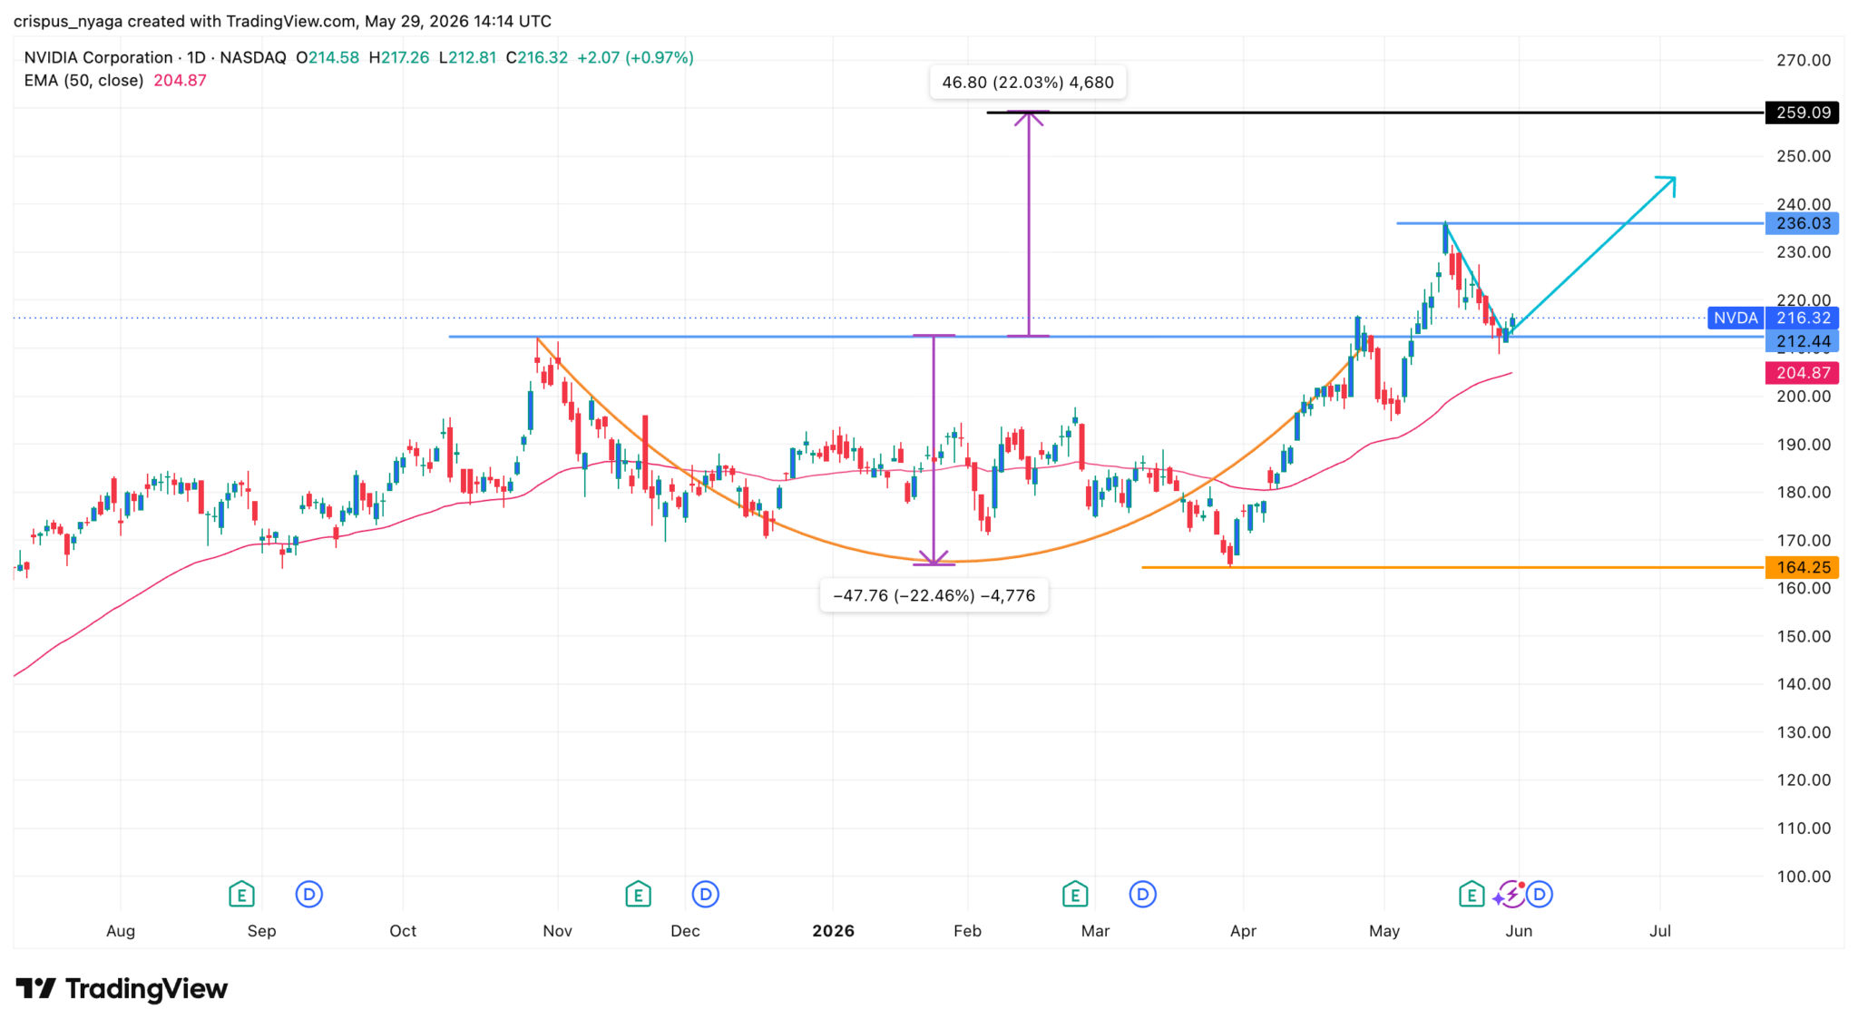Click the NVIDIA Corporation · 1D · NASDAQ title
This screenshot has width=1858, height=1029.
(155, 57)
